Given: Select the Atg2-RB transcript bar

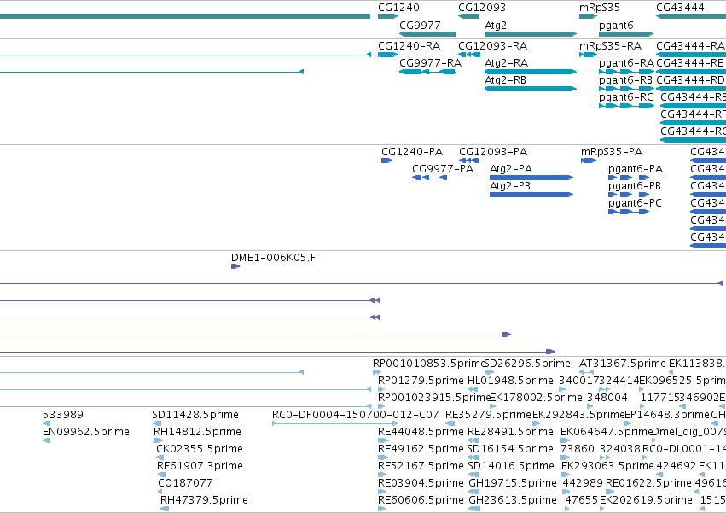Looking at the screenshot, I should click(x=531, y=89).
